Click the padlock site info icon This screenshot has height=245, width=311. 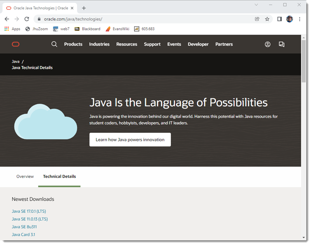click(x=39, y=19)
